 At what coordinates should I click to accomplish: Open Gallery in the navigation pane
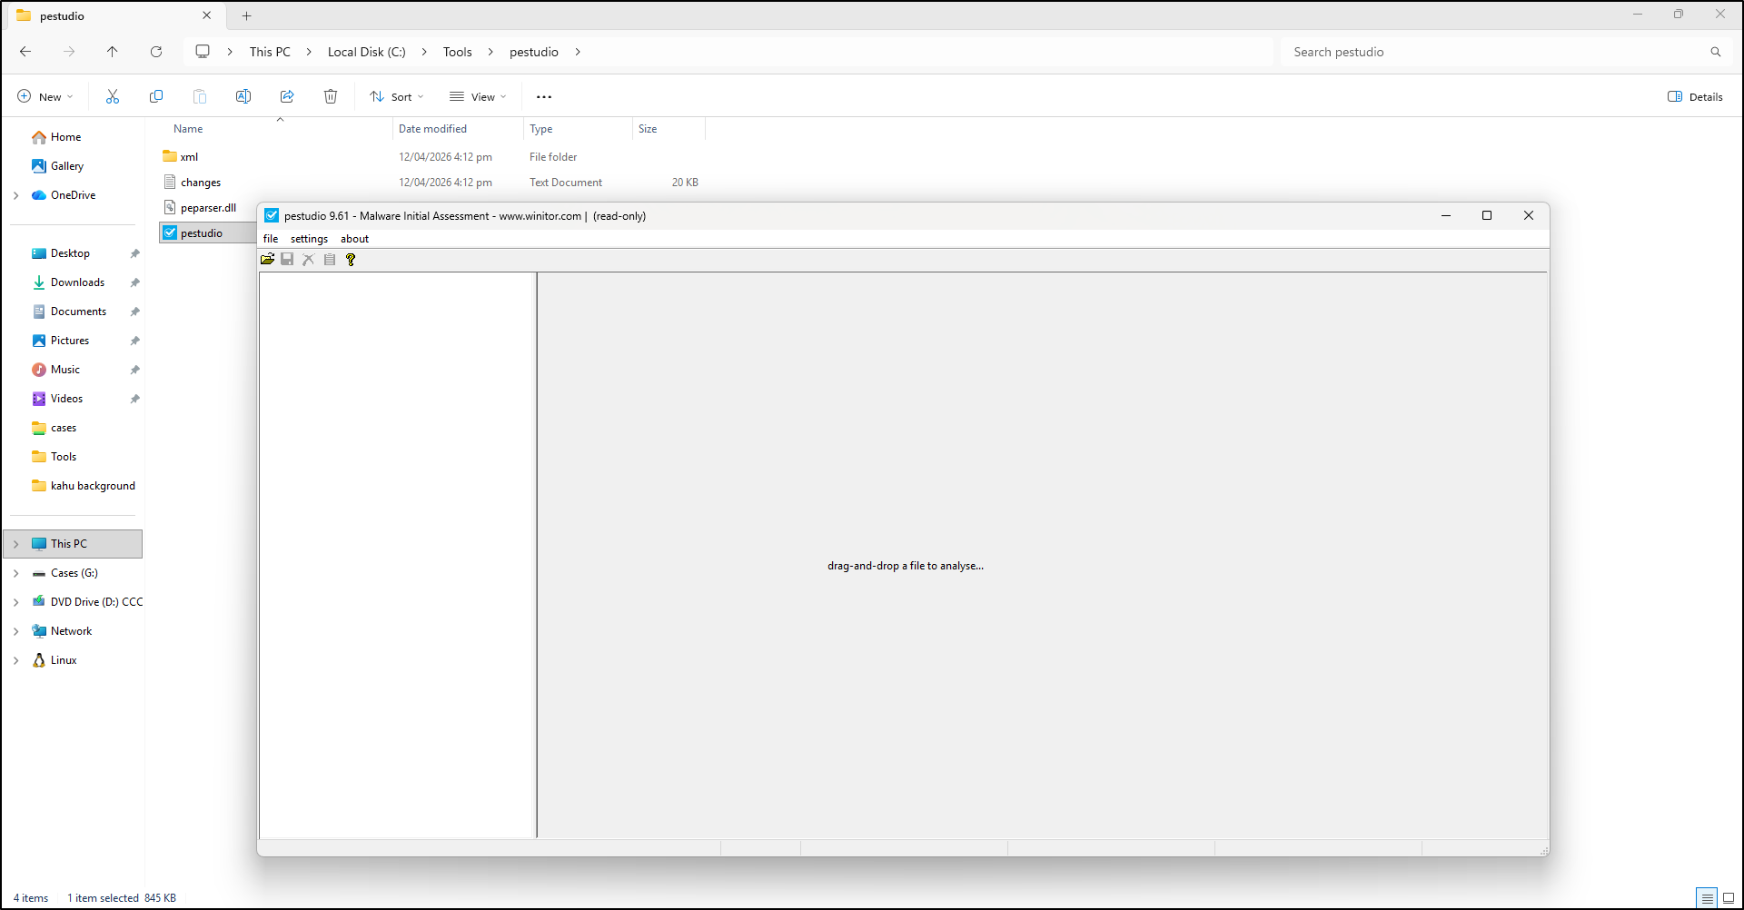66,166
